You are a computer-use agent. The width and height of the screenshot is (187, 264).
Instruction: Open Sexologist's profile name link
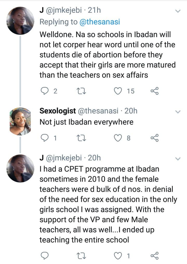[x=58, y=111]
